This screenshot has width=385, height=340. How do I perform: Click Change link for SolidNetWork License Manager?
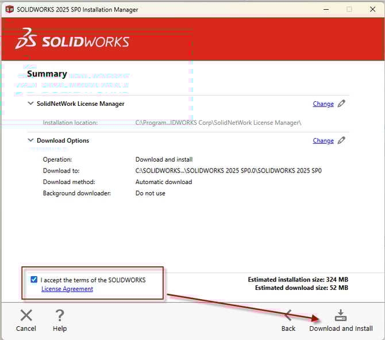pos(323,104)
